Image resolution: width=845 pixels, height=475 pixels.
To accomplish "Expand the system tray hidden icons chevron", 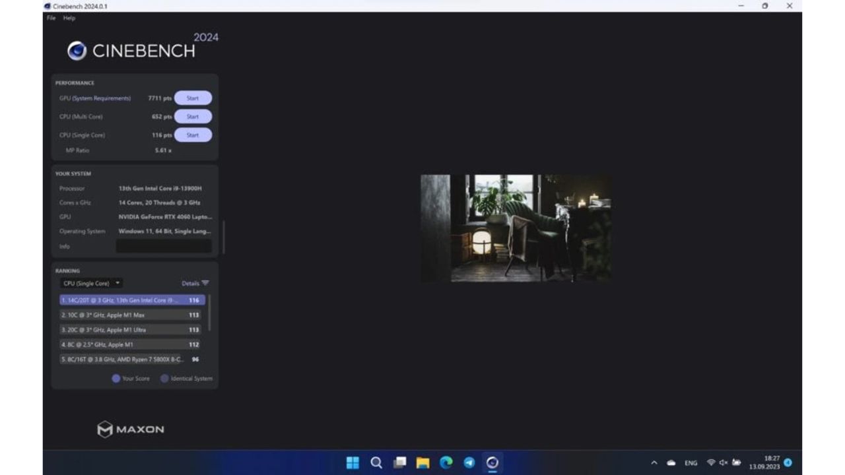I will (654, 463).
